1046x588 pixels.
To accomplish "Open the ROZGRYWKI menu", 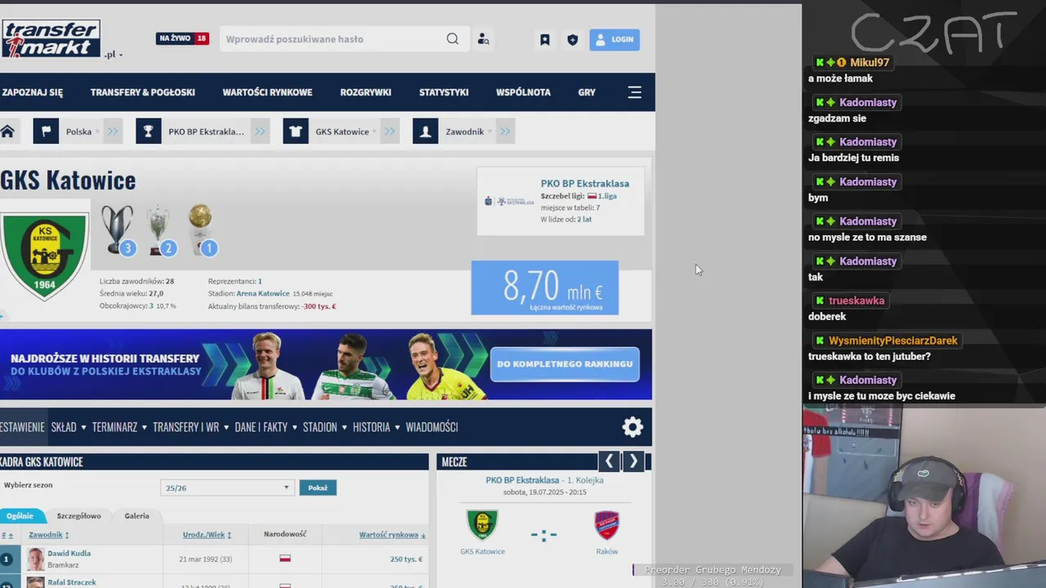I will point(365,92).
